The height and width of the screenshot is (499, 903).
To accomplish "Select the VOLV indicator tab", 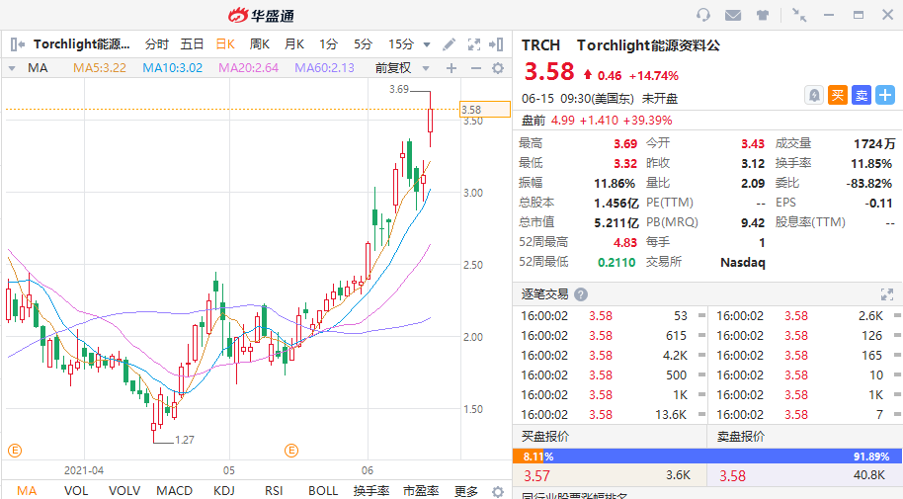I will point(124,491).
